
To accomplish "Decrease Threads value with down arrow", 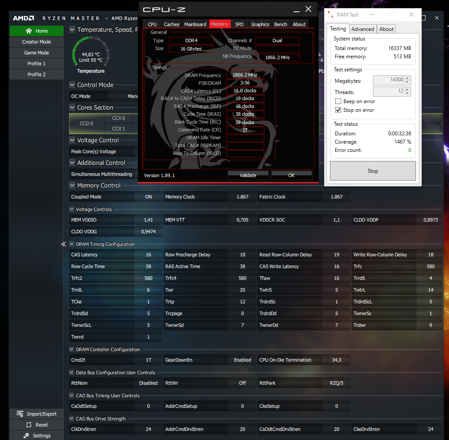I will [x=407, y=94].
